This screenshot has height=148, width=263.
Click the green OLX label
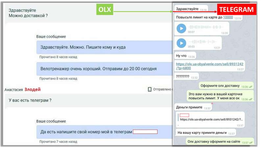(x=105, y=10)
